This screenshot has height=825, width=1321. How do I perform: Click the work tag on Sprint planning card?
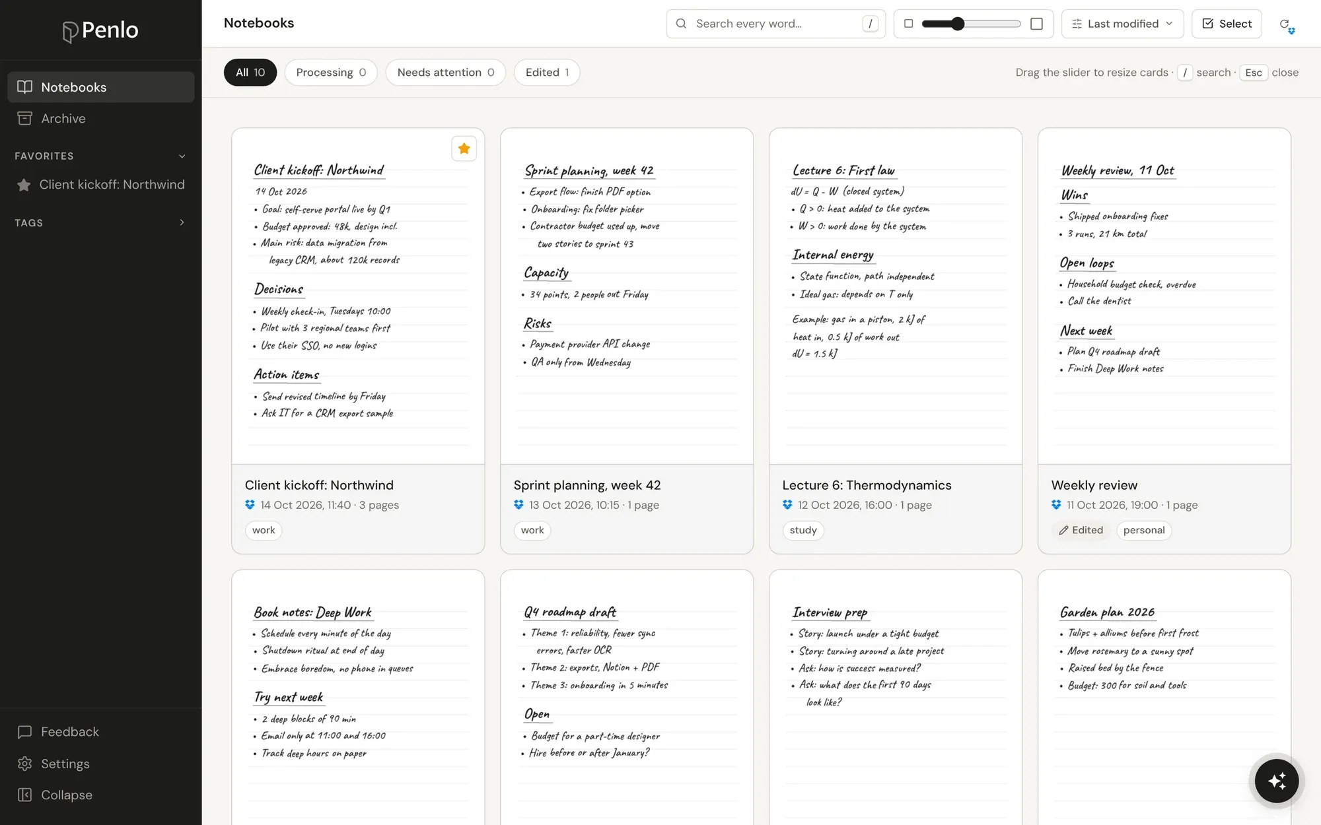tap(532, 531)
